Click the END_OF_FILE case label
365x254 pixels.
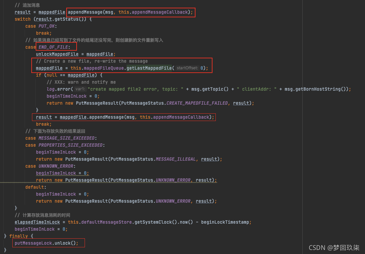53,47
